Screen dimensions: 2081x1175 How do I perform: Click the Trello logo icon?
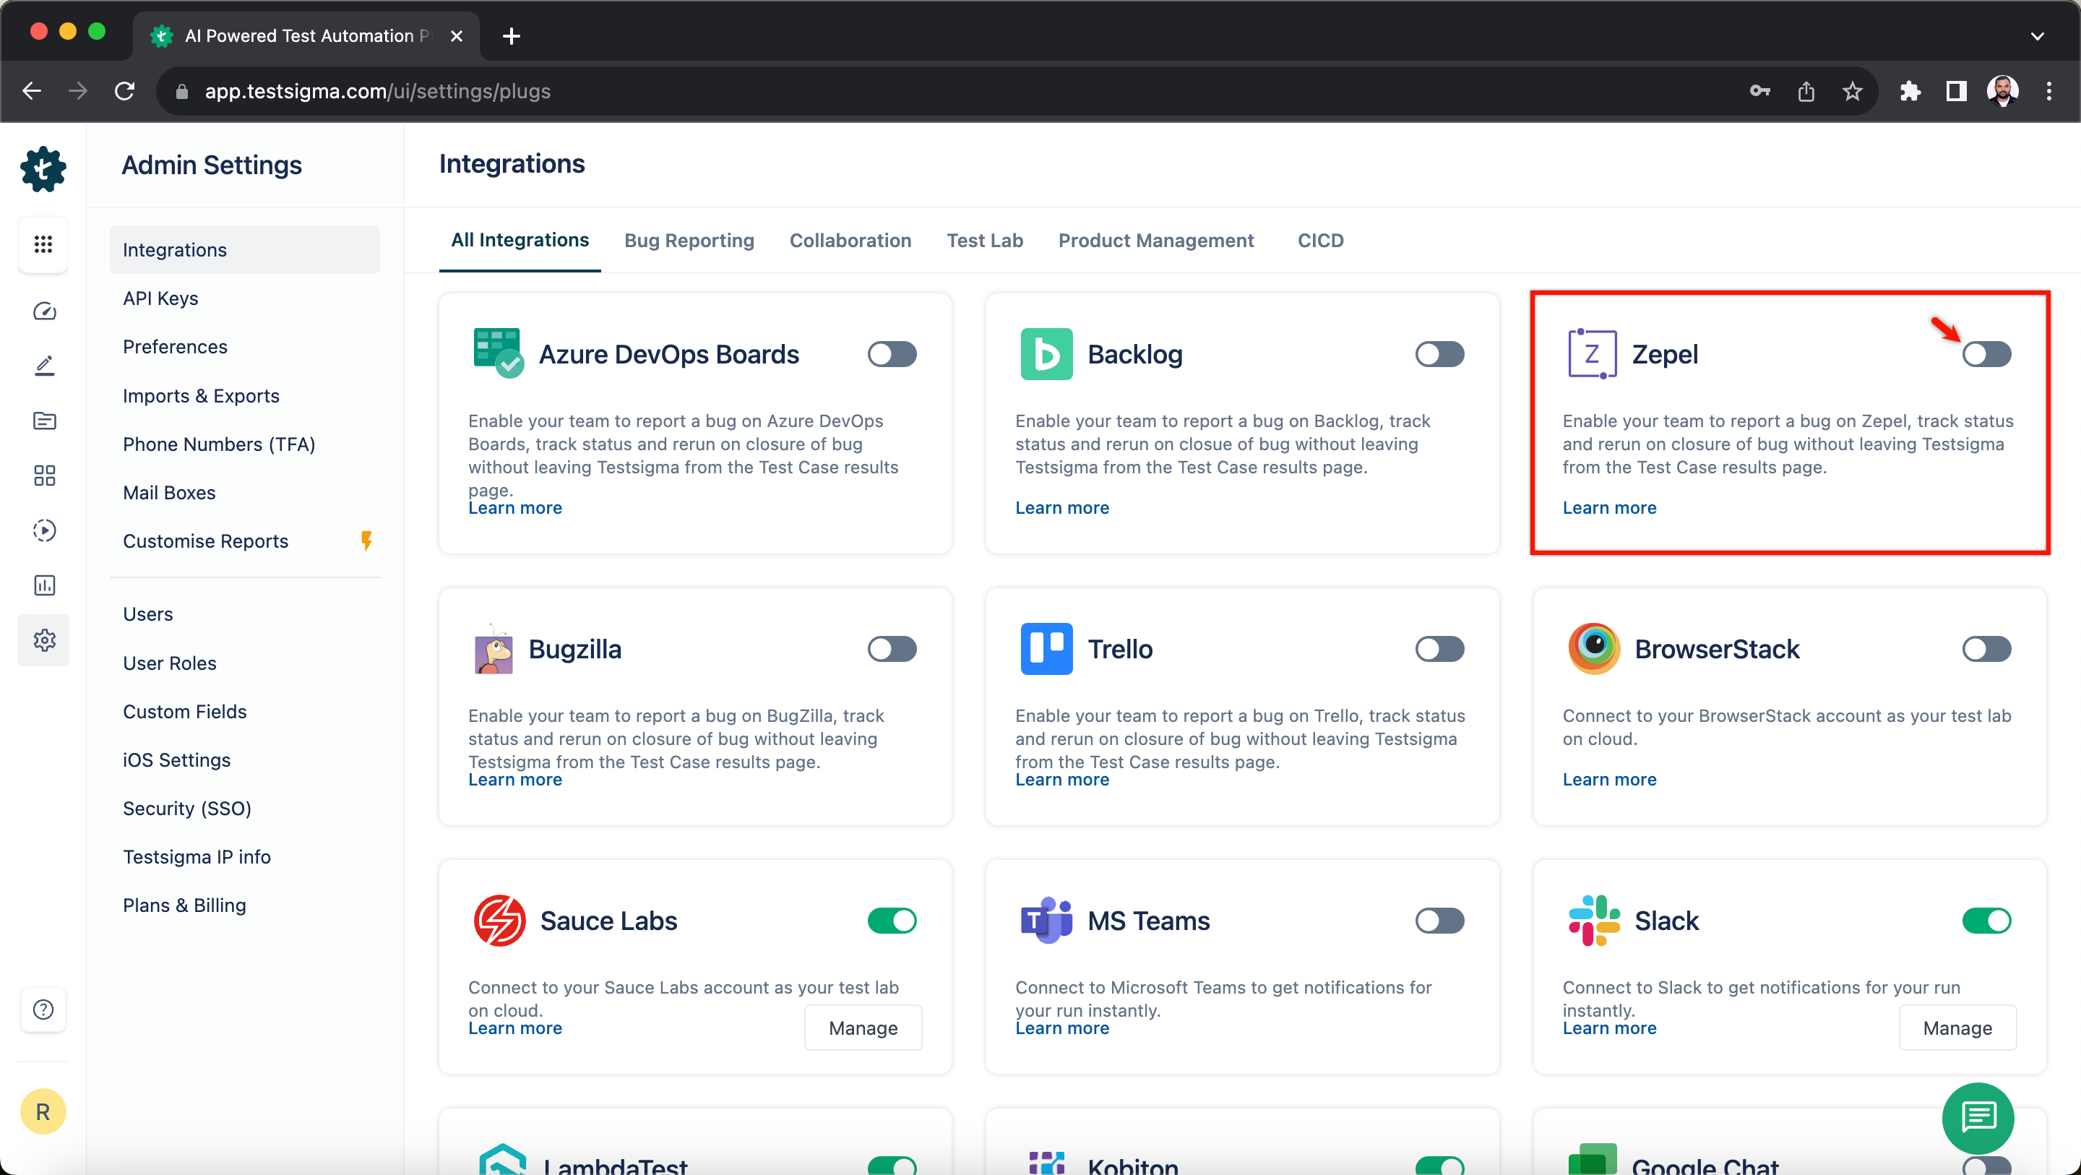(x=1046, y=648)
